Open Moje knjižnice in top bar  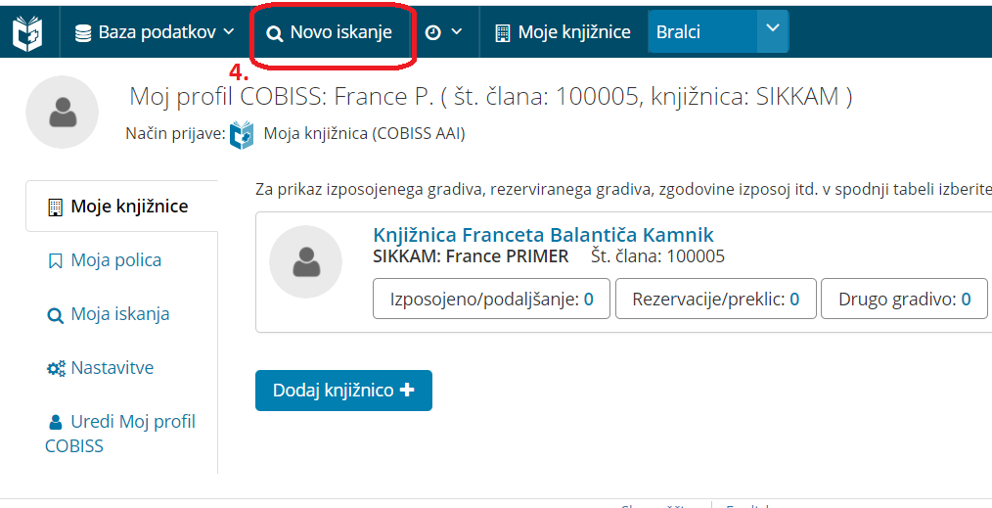pos(563,32)
